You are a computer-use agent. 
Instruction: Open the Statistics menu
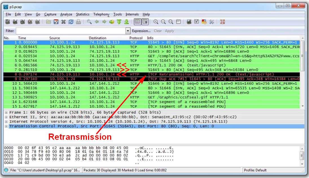click(x=82, y=14)
